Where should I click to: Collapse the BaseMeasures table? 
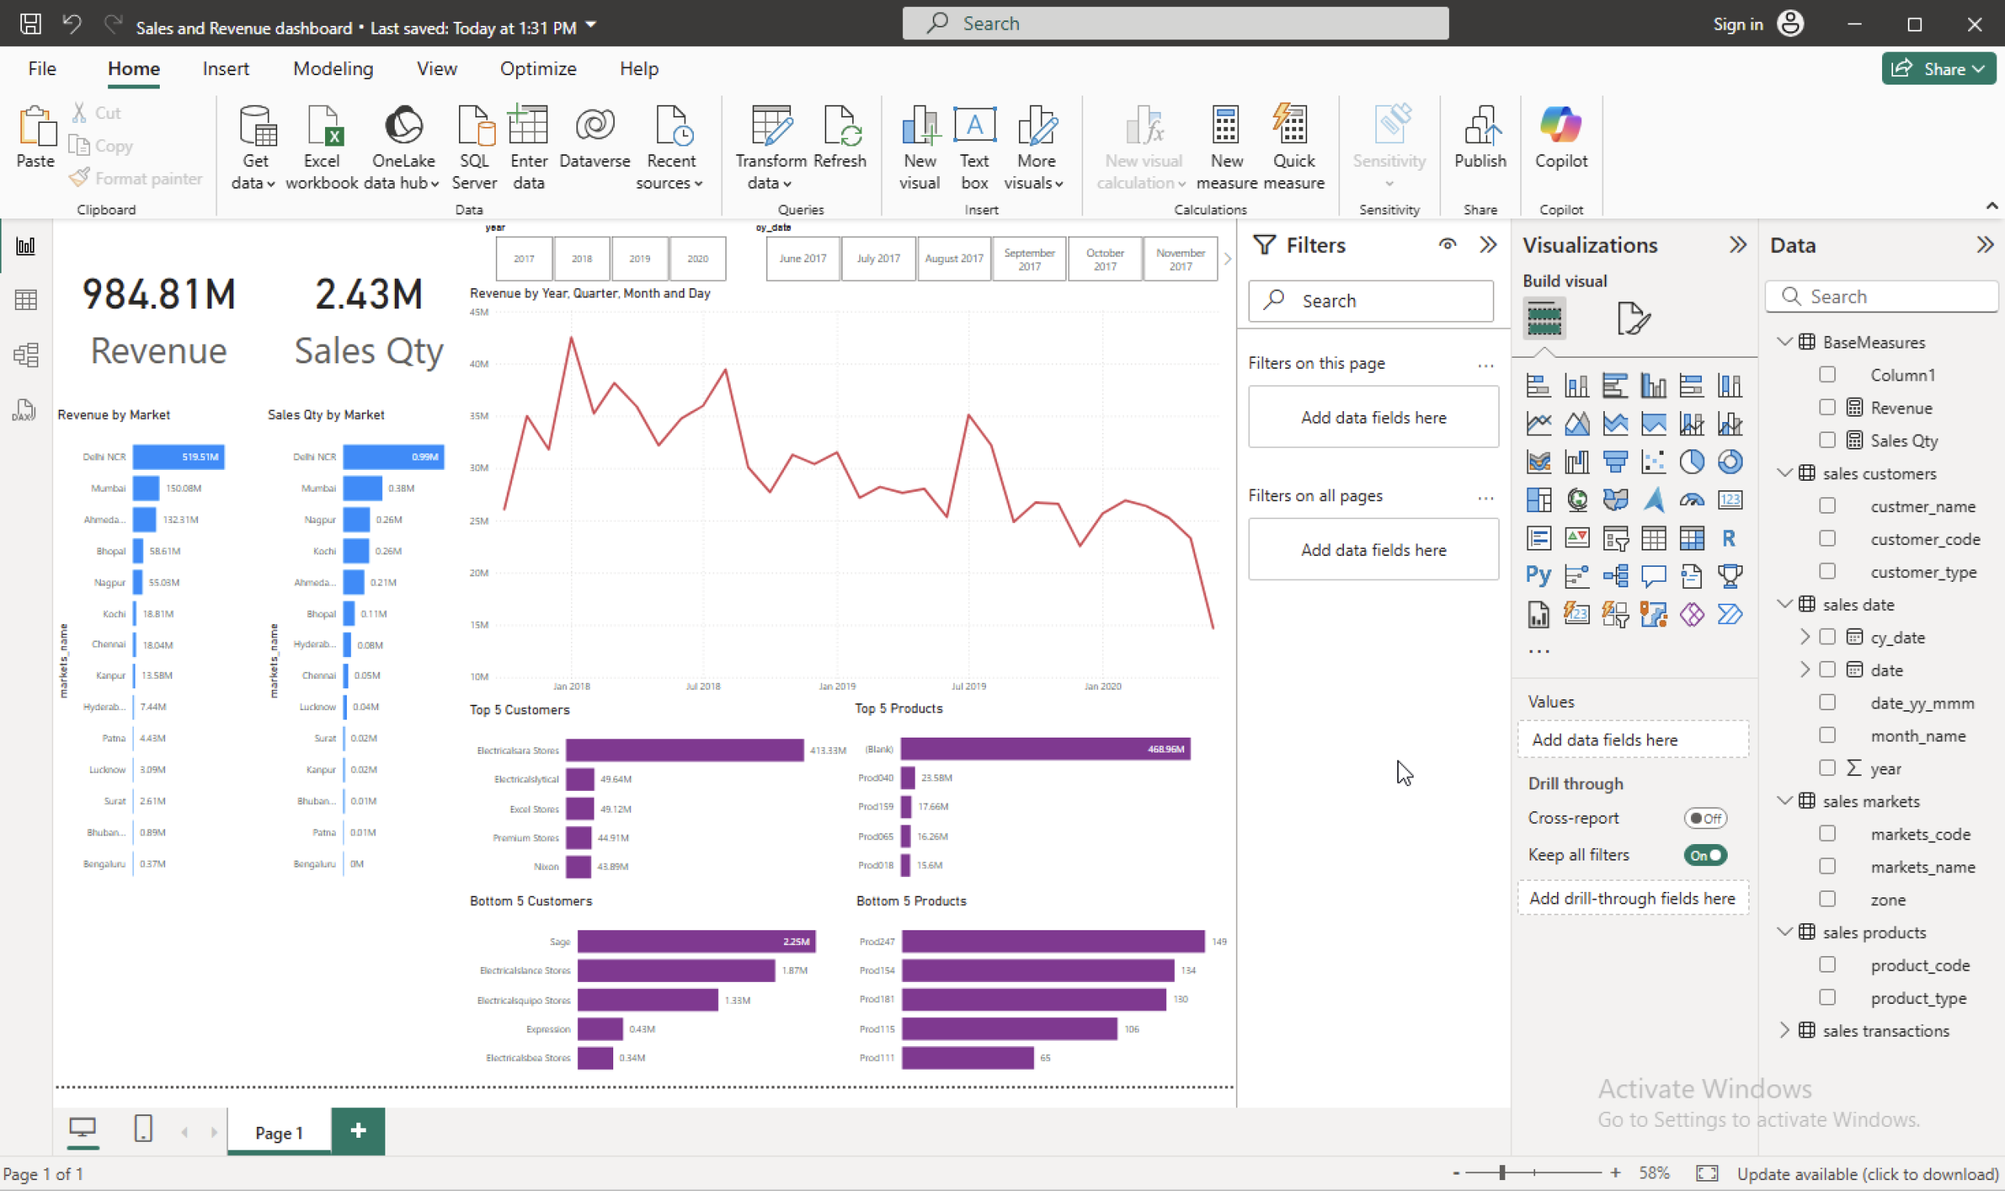[x=1784, y=342]
